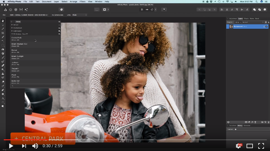The height and width of the screenshot is (151, 270).
Task: Select the Text tool (A icon)
Action: click(3, 98)
